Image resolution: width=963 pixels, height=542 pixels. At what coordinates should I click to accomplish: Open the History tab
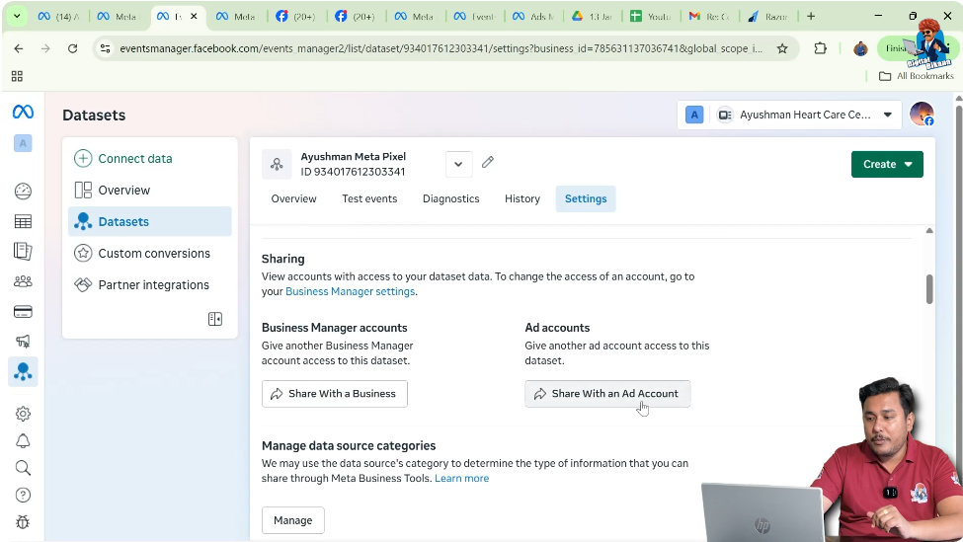(522, 198)
